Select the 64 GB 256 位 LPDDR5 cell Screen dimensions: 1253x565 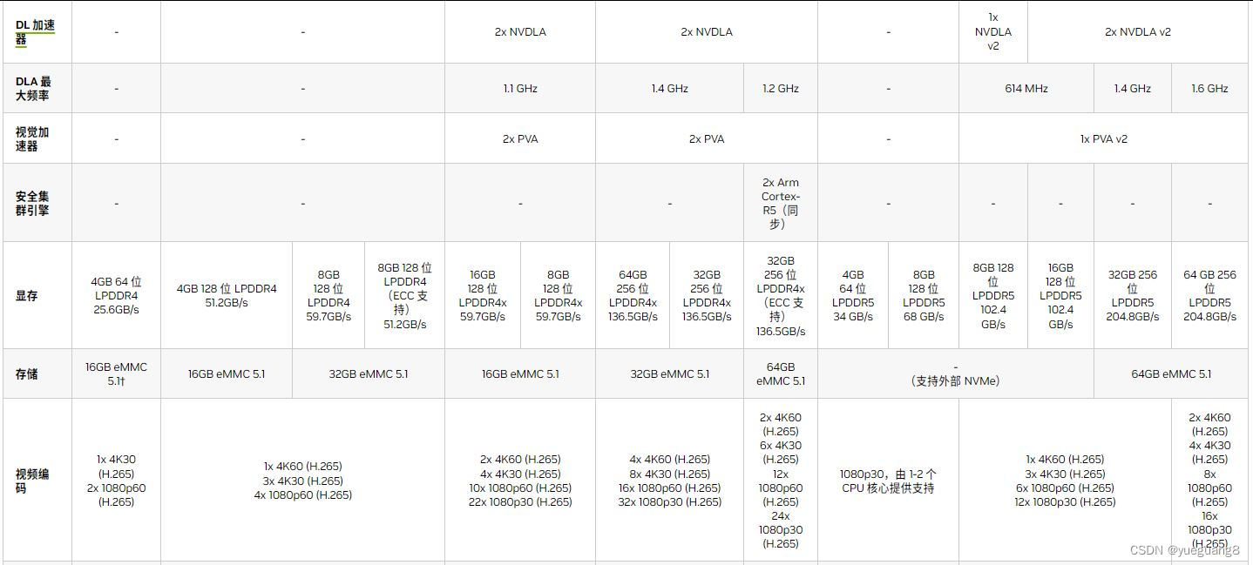point(1209,295)
